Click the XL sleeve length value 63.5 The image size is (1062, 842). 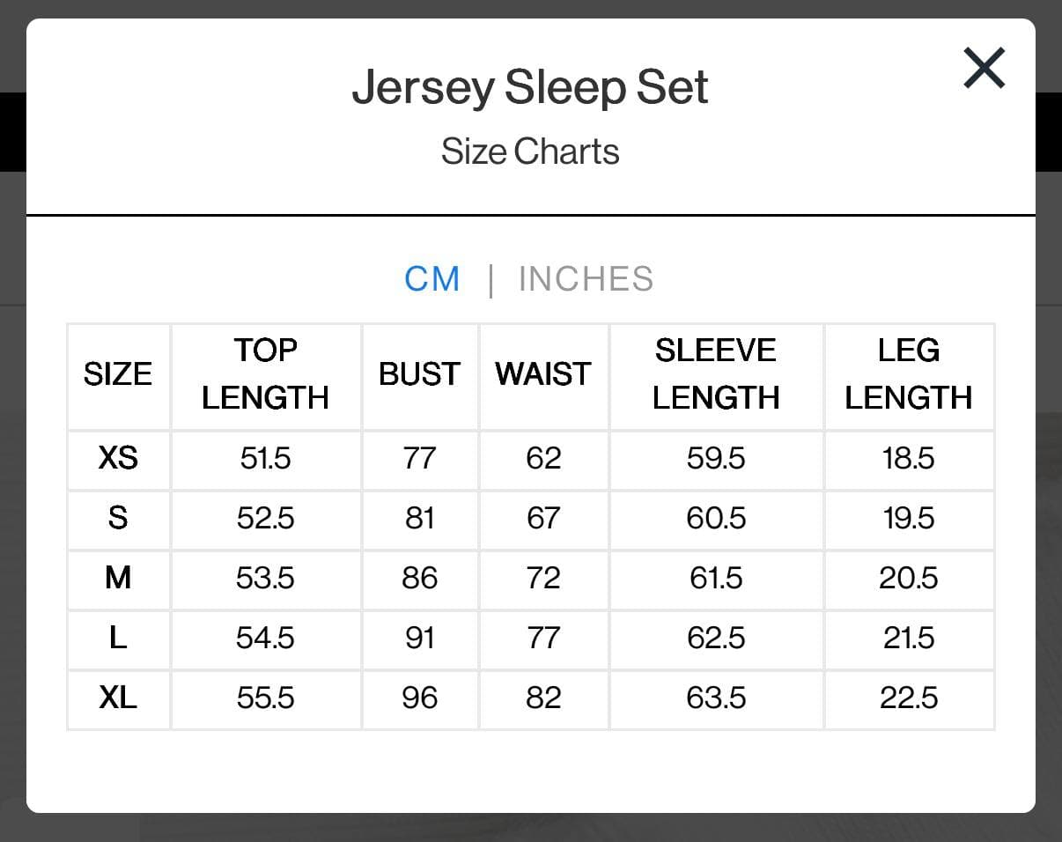click(716, 698)
